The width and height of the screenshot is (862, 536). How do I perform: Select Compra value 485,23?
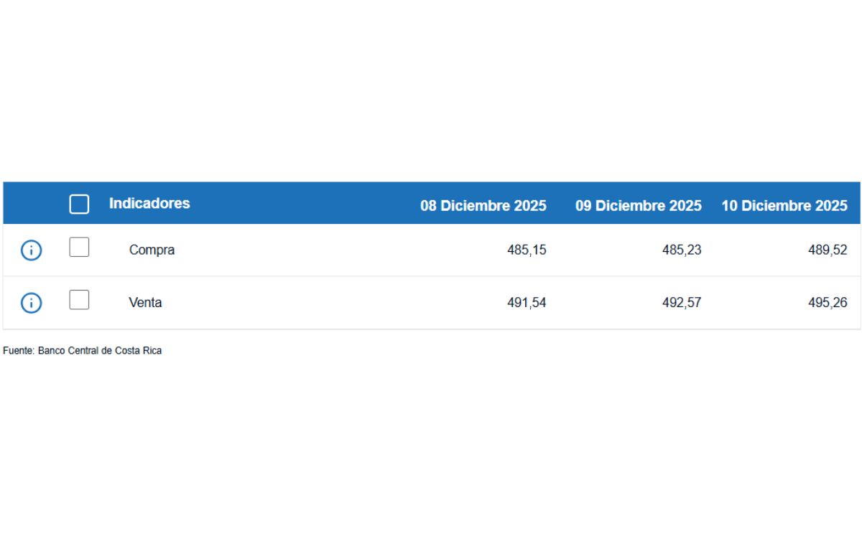click(682, 250)
